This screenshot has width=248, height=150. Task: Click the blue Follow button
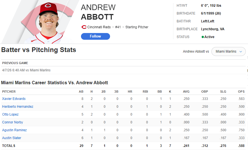pyautogui.click(x=95, y=36)
